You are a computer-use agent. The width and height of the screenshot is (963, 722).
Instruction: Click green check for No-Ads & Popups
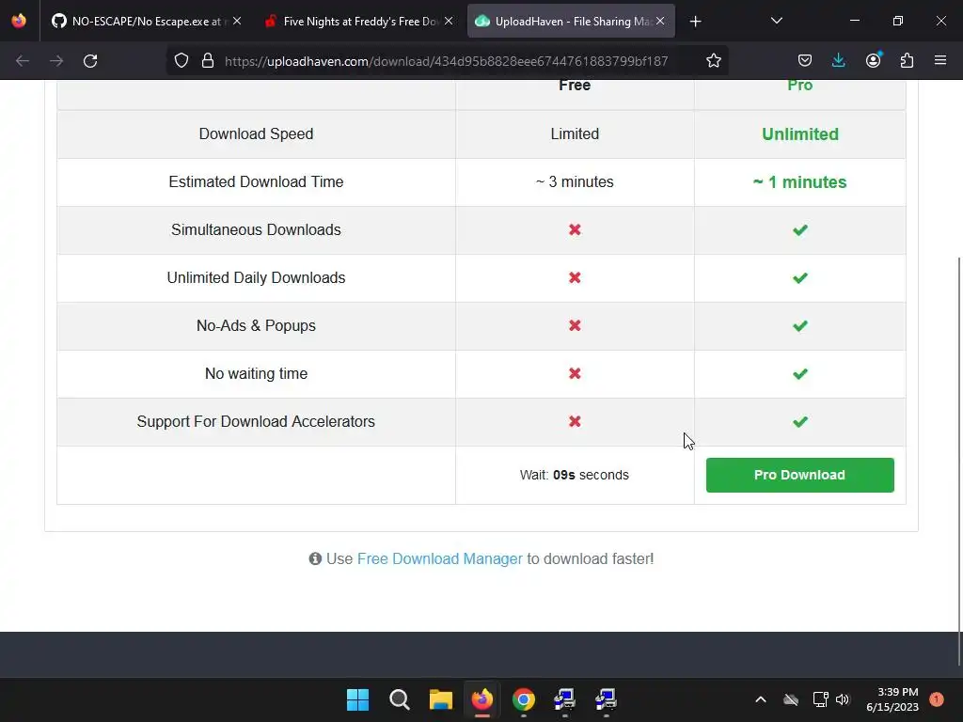[x=799, y=325]
